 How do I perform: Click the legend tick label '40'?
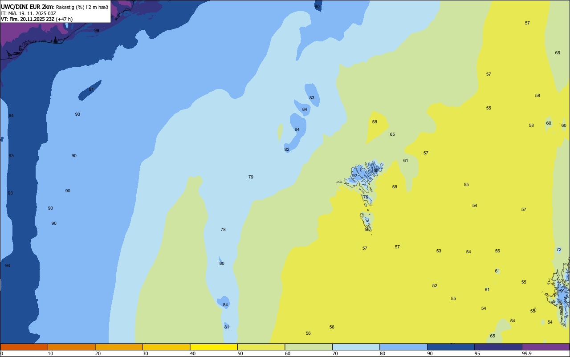[x=193, y=353]
